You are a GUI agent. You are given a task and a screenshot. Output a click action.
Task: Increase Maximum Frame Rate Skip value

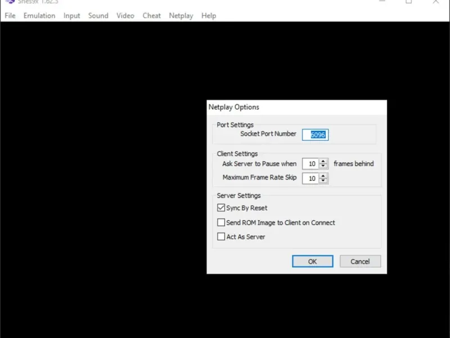(x=323, y=176)
